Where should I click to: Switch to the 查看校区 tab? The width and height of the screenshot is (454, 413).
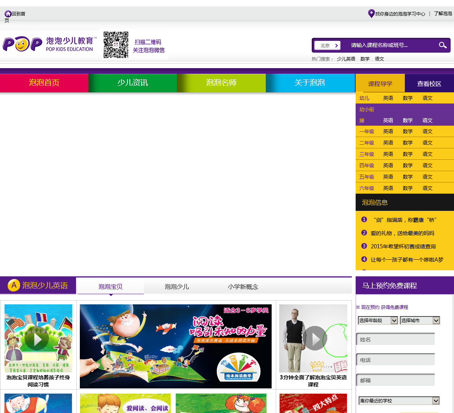coord(429,84)
